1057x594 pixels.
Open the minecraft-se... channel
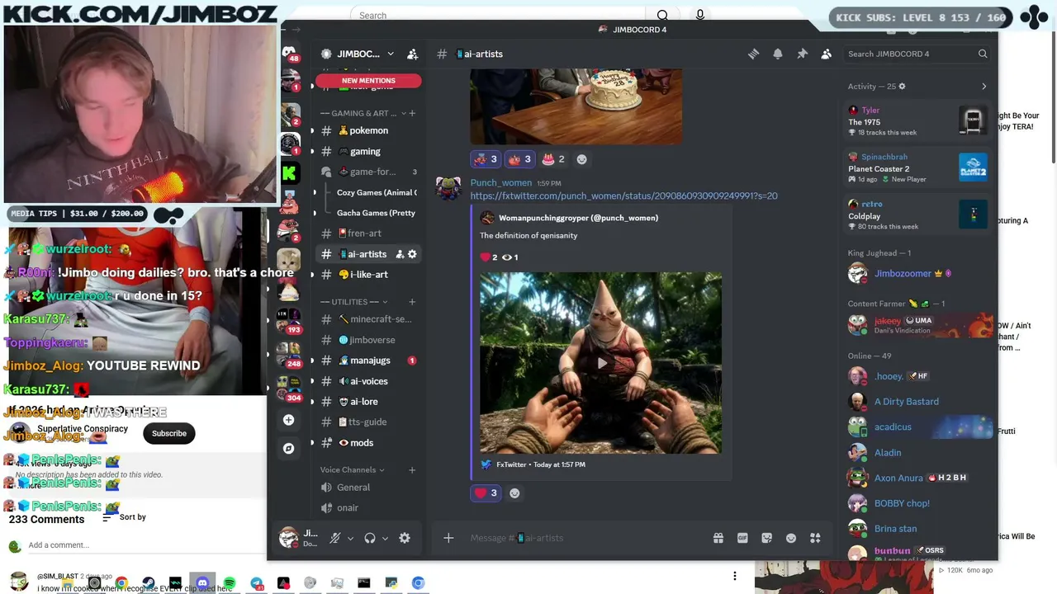coord(369,319)
